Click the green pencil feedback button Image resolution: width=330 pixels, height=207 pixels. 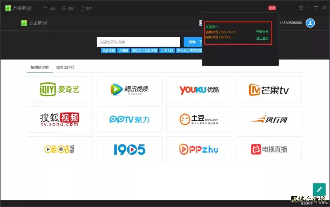click(x=319, y=189)
